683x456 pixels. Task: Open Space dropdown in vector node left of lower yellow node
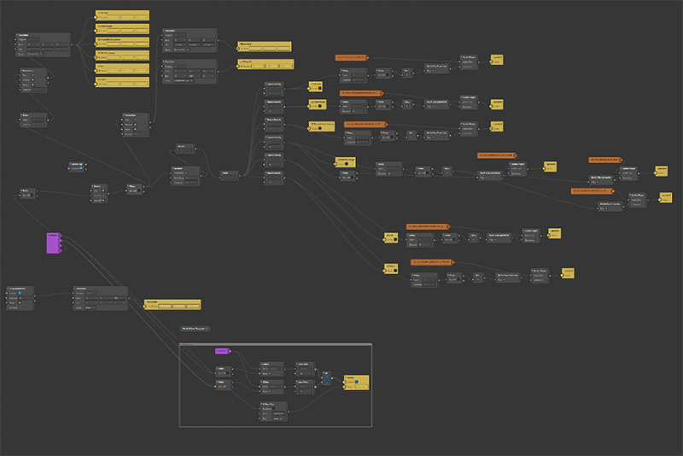(90, 307)
